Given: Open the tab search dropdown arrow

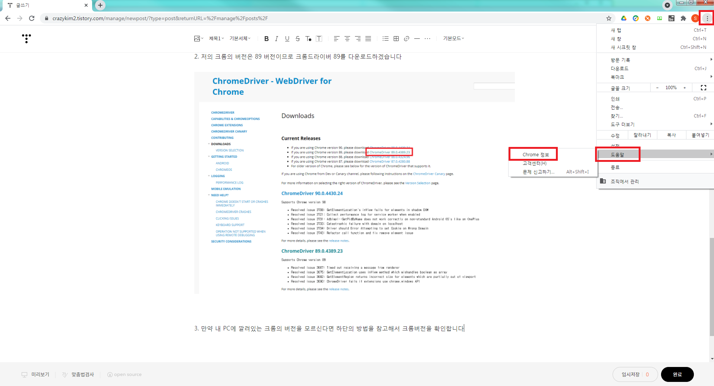Looking at the screenshot, I should tap(667, 5).
